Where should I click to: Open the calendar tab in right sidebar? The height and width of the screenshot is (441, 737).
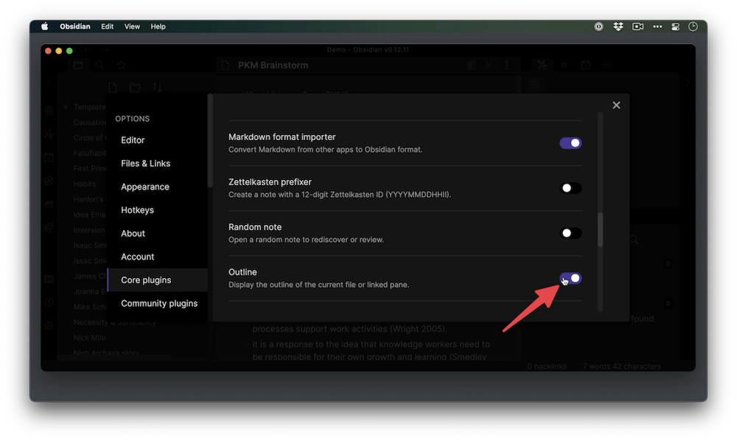(x=586, y=65)
